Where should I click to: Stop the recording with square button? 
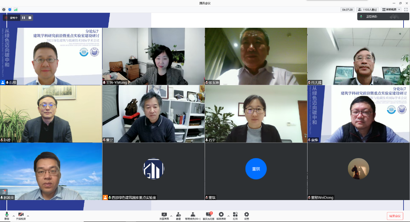tap(30, 18)
